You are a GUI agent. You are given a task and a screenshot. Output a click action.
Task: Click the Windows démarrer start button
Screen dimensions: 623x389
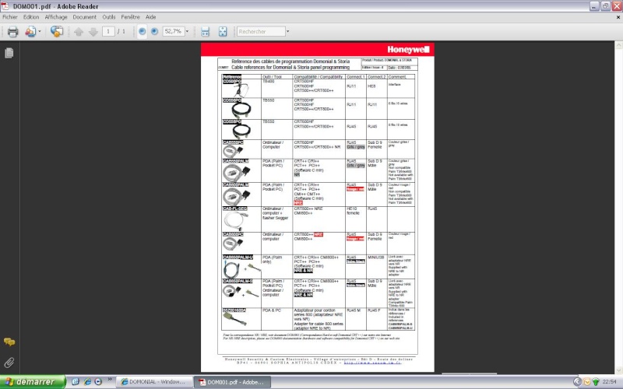[33, 382]
